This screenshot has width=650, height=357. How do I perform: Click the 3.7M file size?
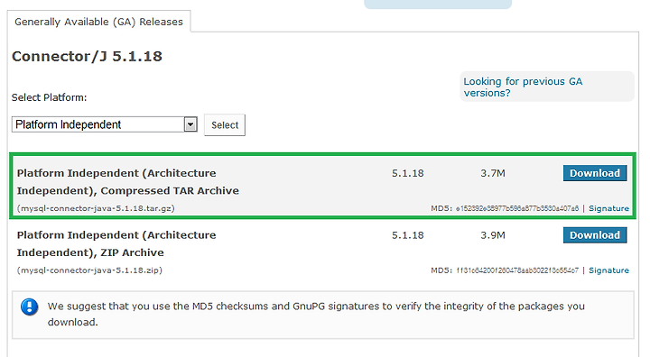(493, 173)
